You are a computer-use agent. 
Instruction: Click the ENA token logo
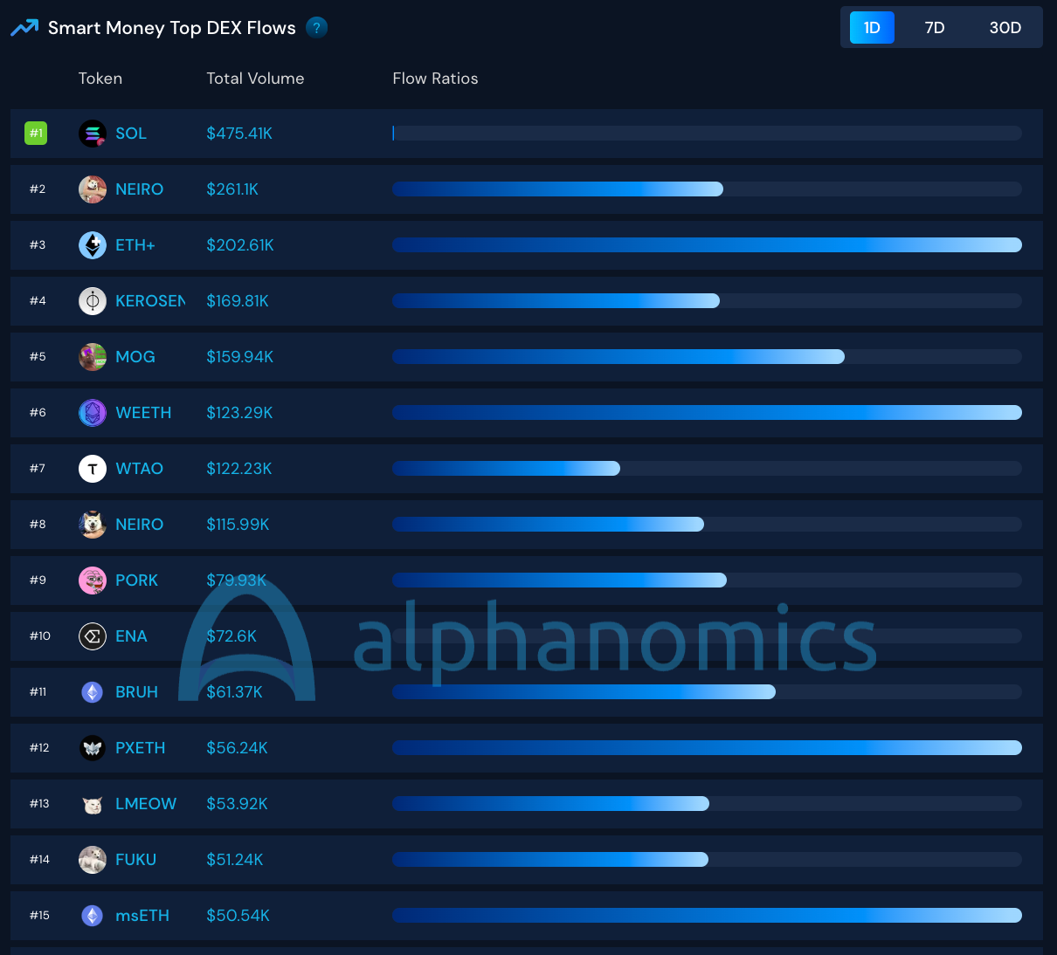click(93, 636)
